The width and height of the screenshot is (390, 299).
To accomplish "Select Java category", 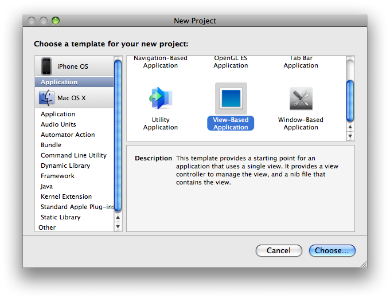I will click(75, 186).
